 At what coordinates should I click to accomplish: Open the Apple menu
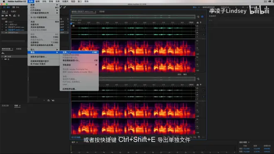click(4, 1)
